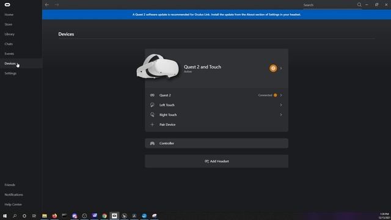Image resolution: width=391 pixels, height=220 pixels.
Task: Open the Store section
Action: click(8, 24)
